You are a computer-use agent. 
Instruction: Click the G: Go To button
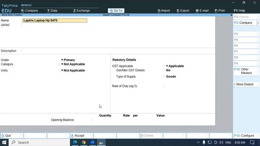click(116, 11)
